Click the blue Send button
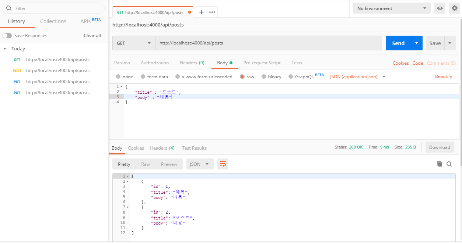462x243 pixels. click(398, 43)
